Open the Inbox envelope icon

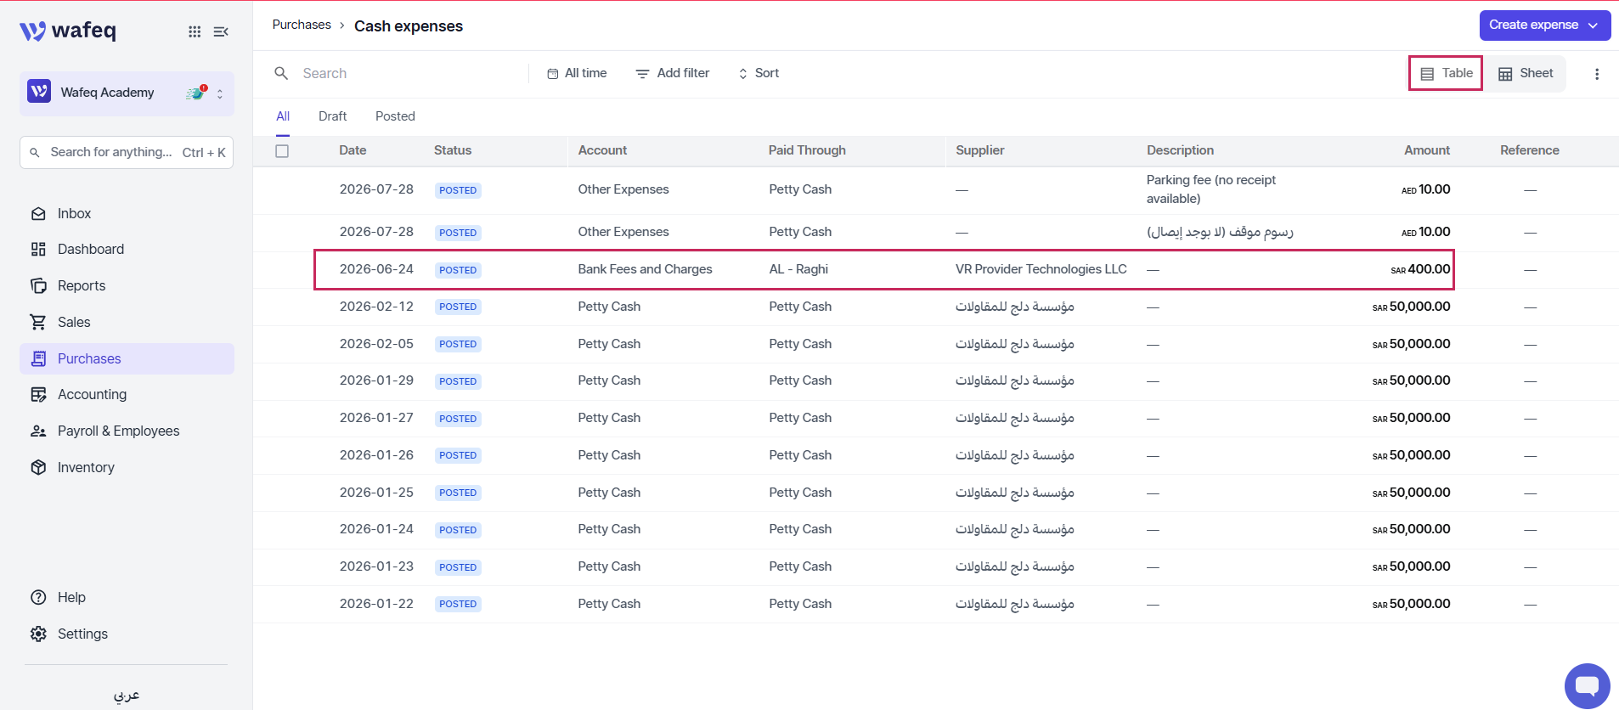coord(38,214)
